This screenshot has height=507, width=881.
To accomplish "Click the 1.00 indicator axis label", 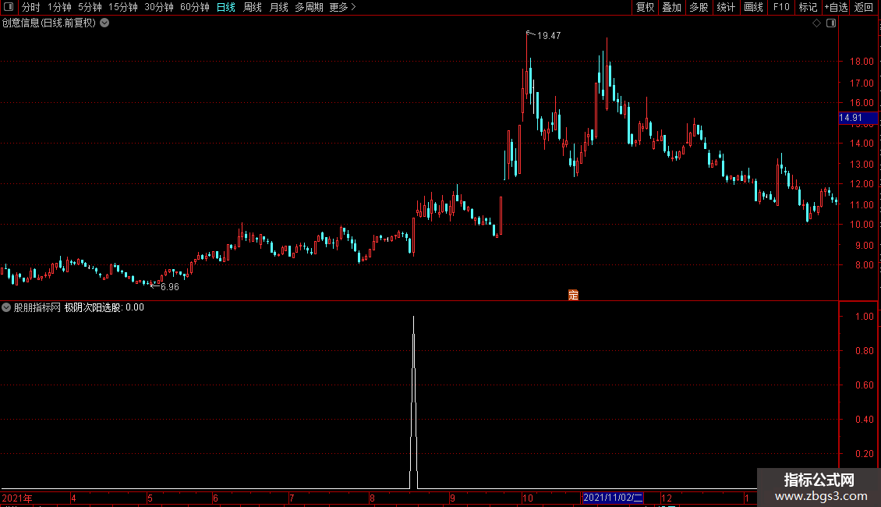I will (x=864, y=317).
